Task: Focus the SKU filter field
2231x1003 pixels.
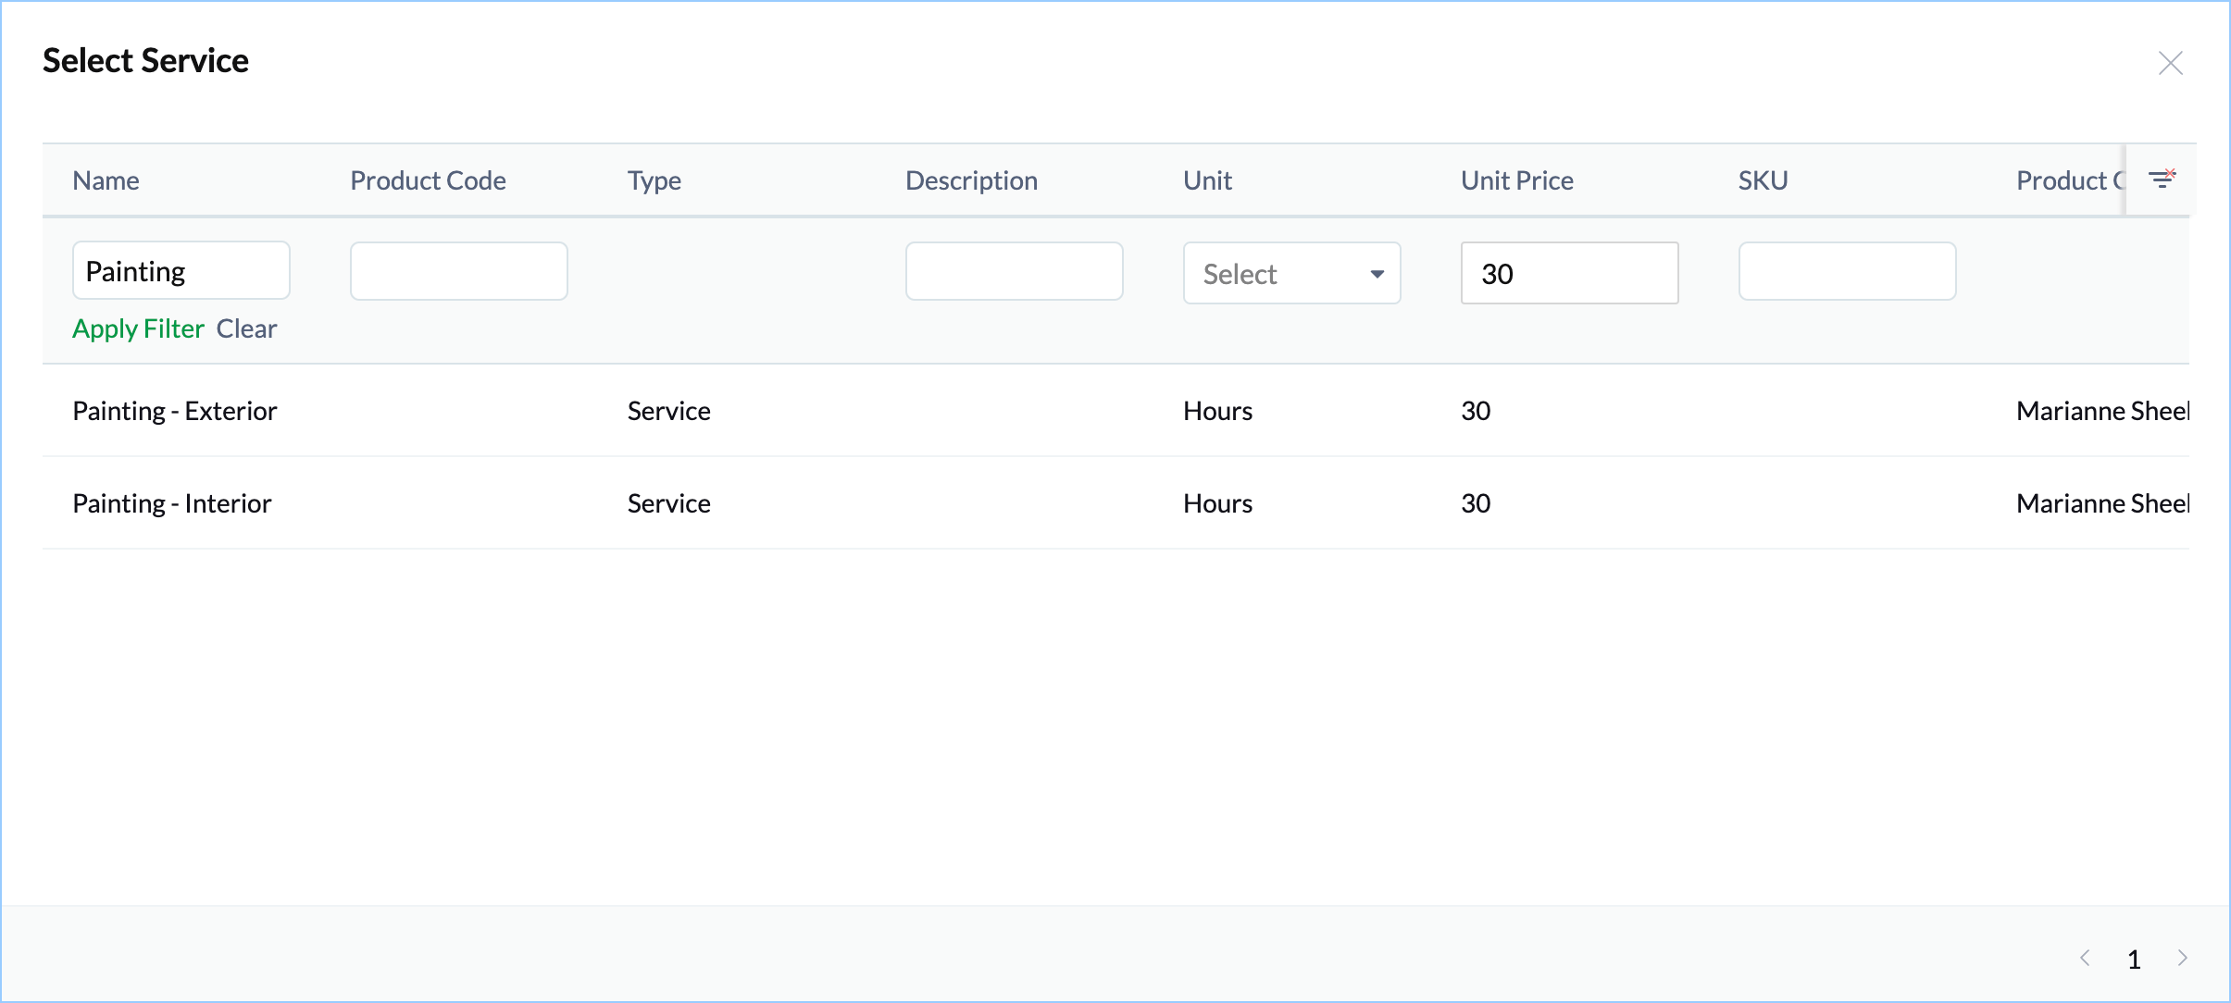Action: 1847,271
